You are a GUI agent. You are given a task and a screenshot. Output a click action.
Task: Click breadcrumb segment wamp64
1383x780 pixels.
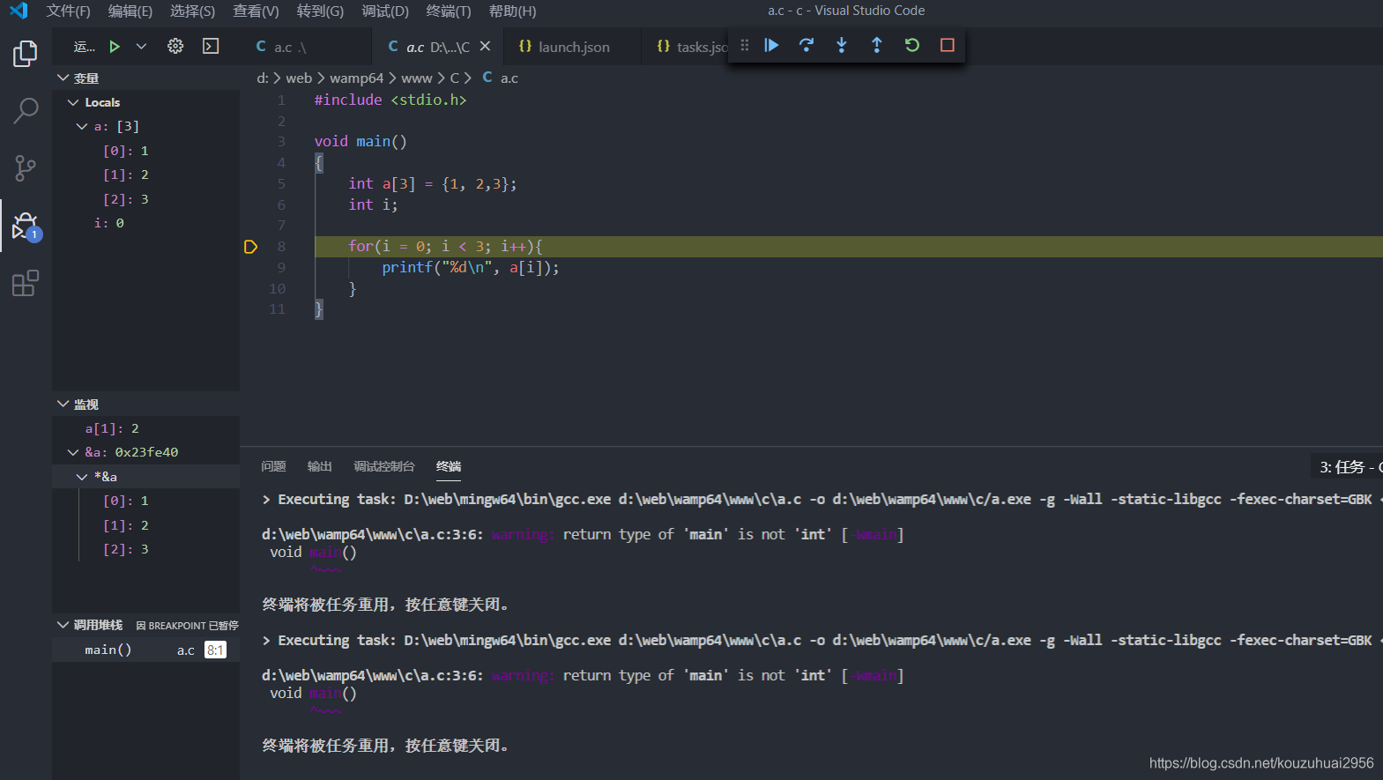pos(356,78)
